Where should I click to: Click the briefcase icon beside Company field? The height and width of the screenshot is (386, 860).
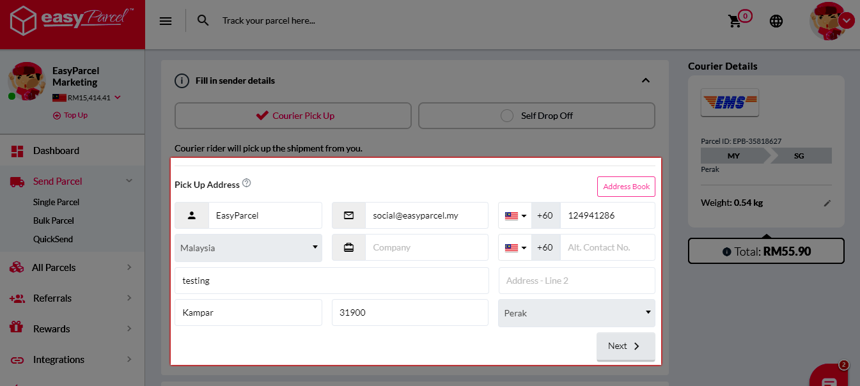[348, 247]
